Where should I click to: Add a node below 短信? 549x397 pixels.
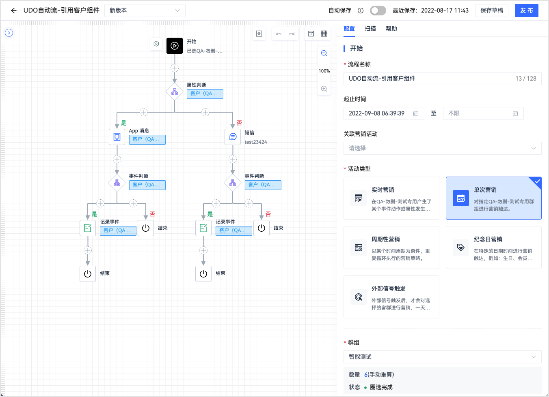[x=233, y=159]
